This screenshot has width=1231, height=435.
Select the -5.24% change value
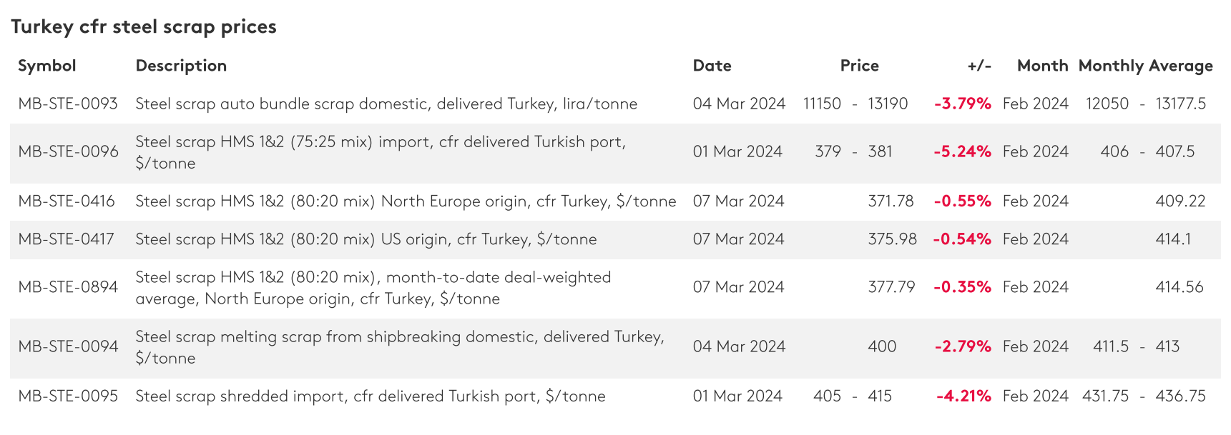click(x=962, y=151)
